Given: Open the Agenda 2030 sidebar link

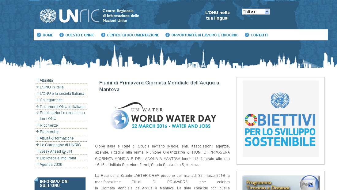Looking at the screenshot, I should pos(51,165).
